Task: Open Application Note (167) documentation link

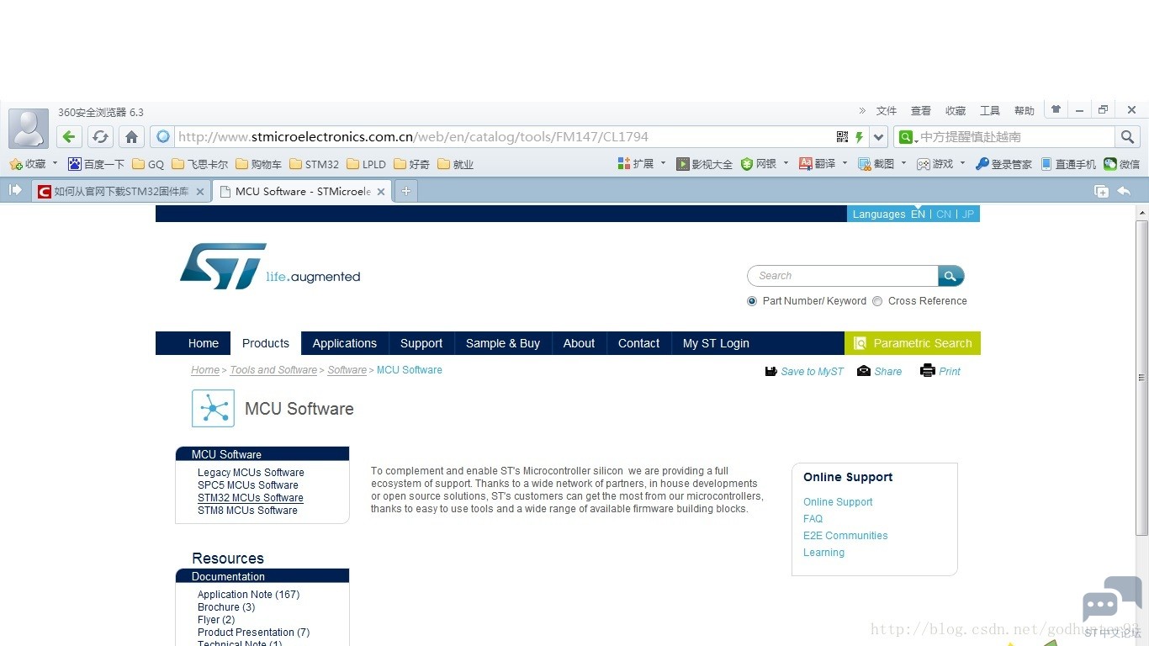Action: click(x=249, y=595)
